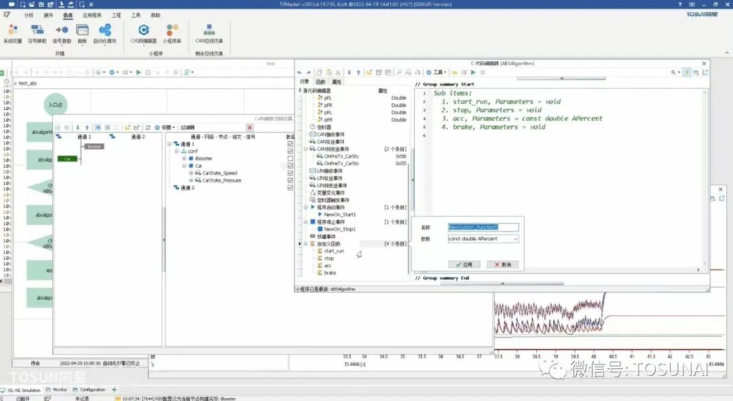Click the cut icon in the C code editor toolbar
Viewport: 733px width, 401px height.
click(338, 73)
